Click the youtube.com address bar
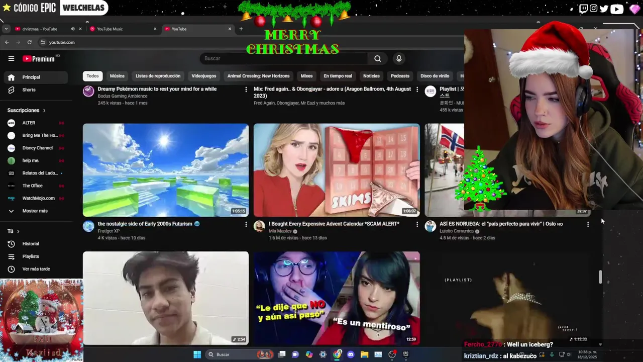 click(x=251, y=42)
